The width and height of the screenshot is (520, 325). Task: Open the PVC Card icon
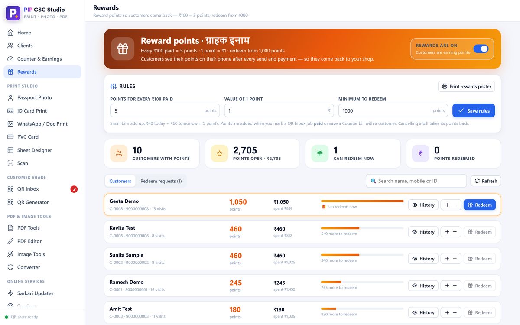[10, 137]
